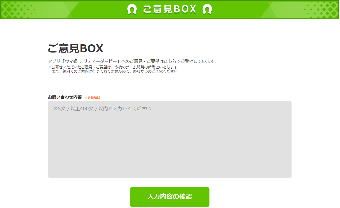Click the left horseshoe icon in banner
340x208 pixels.
tap(132, 10)
